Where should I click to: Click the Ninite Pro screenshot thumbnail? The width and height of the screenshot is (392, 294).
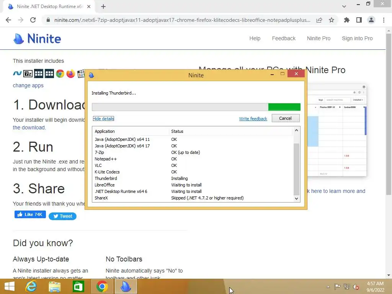pyautogui.click(x=337, y=130)
